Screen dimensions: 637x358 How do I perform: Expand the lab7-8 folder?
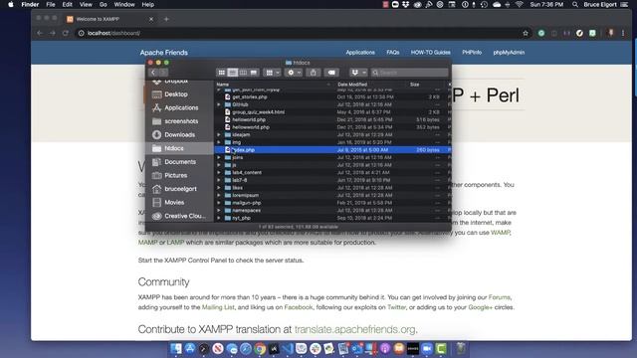219,180
